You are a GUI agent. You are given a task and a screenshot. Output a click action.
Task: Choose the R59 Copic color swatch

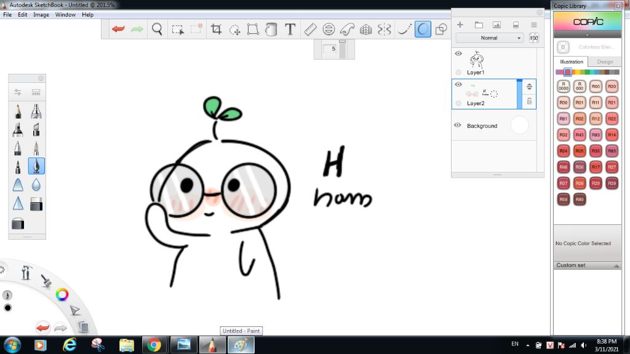click(x=564, y=199)
